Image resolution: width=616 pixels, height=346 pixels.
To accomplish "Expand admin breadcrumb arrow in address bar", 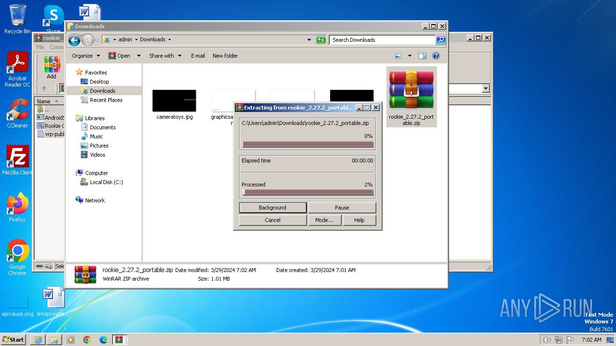I will tap(136, 40).
